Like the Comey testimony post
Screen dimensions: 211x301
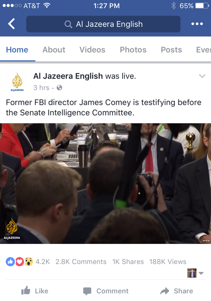35,291
